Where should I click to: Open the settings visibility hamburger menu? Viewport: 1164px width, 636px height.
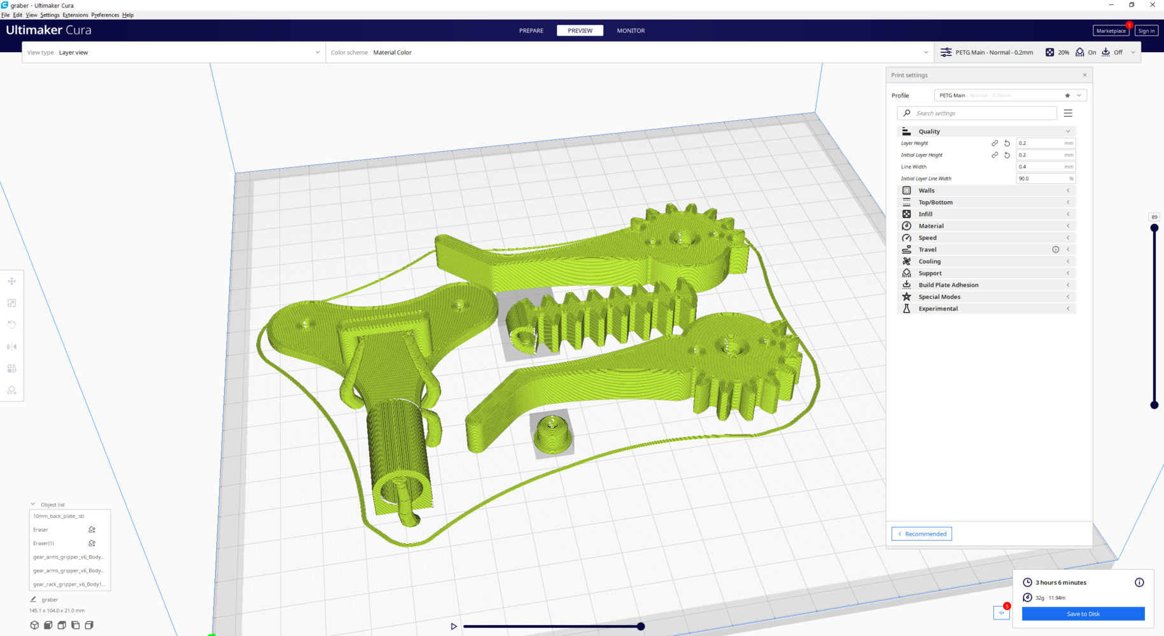(x=1068, y=113)
